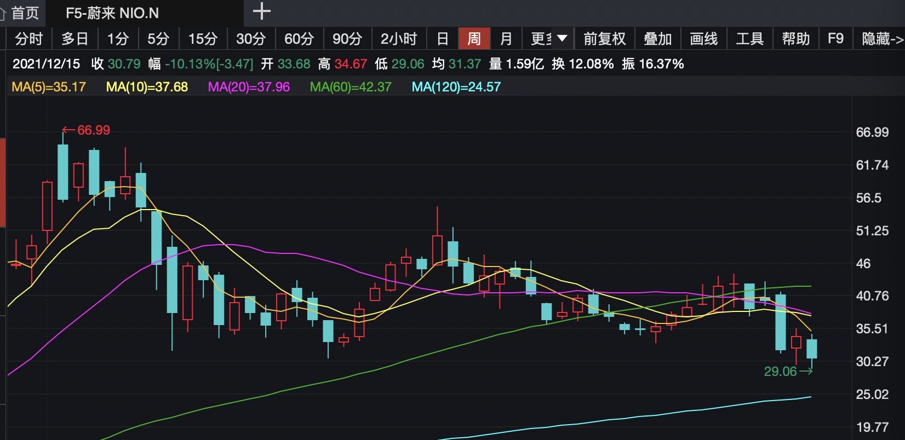The height and width of the screenshot is (440, 905).
Task: Click the volume value 1.59亿
Action: pos(525,64)
